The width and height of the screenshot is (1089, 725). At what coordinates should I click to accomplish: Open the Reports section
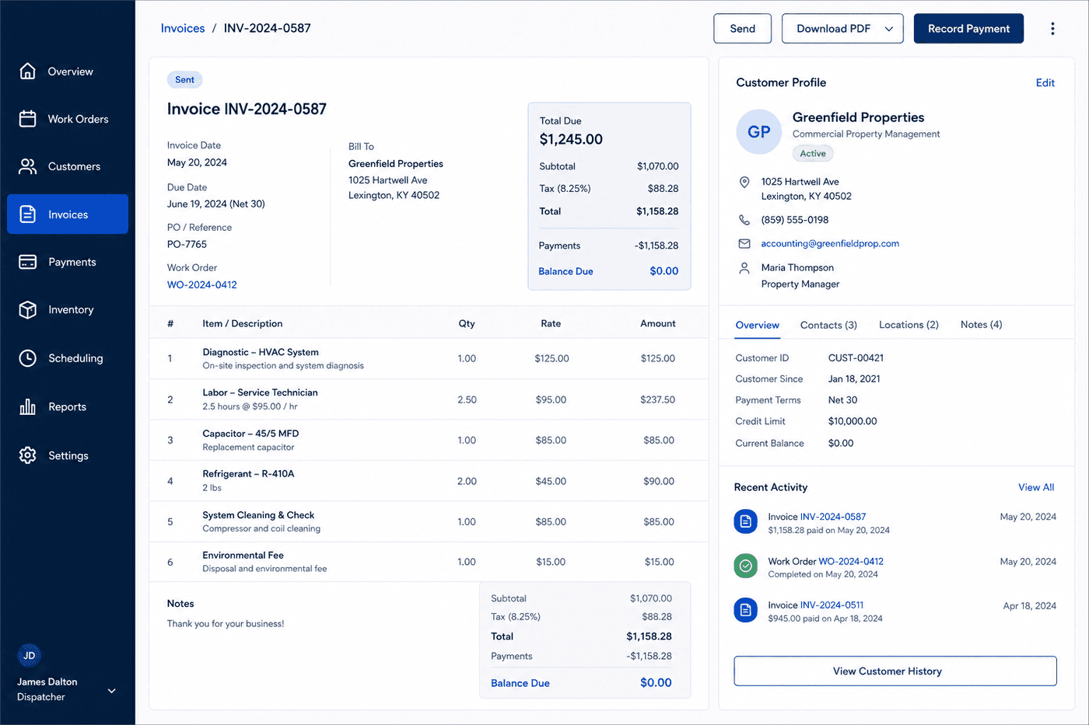[68, 406]
